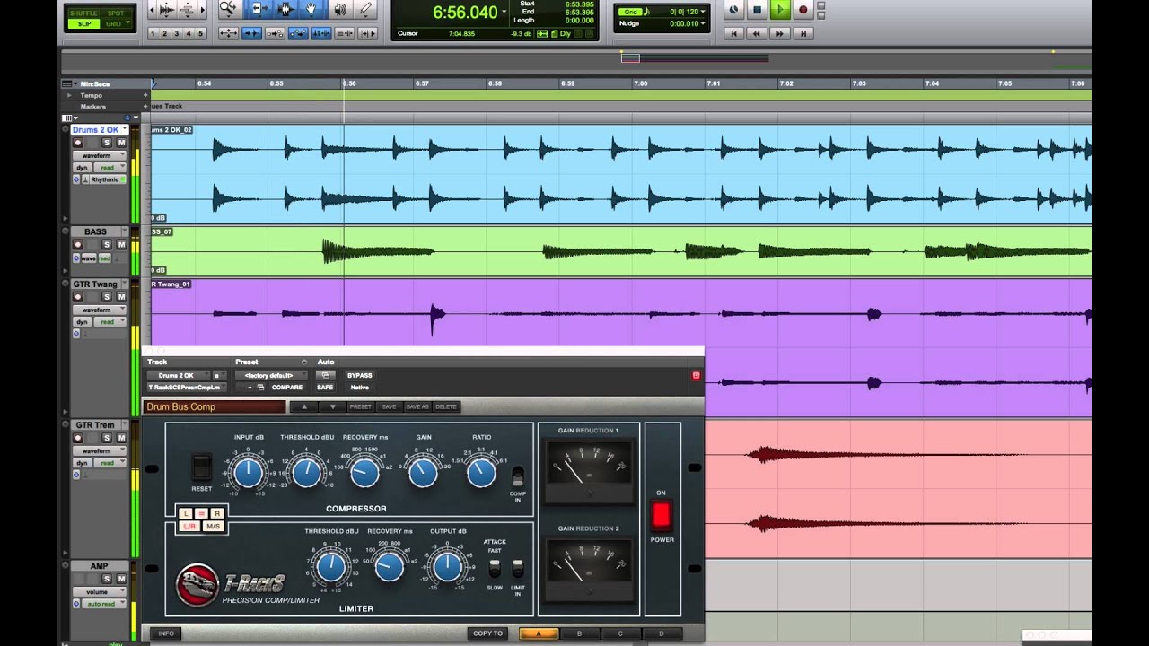
Task: Select the Trim tool
Action: pyautogui.click(x=260, y=9)
